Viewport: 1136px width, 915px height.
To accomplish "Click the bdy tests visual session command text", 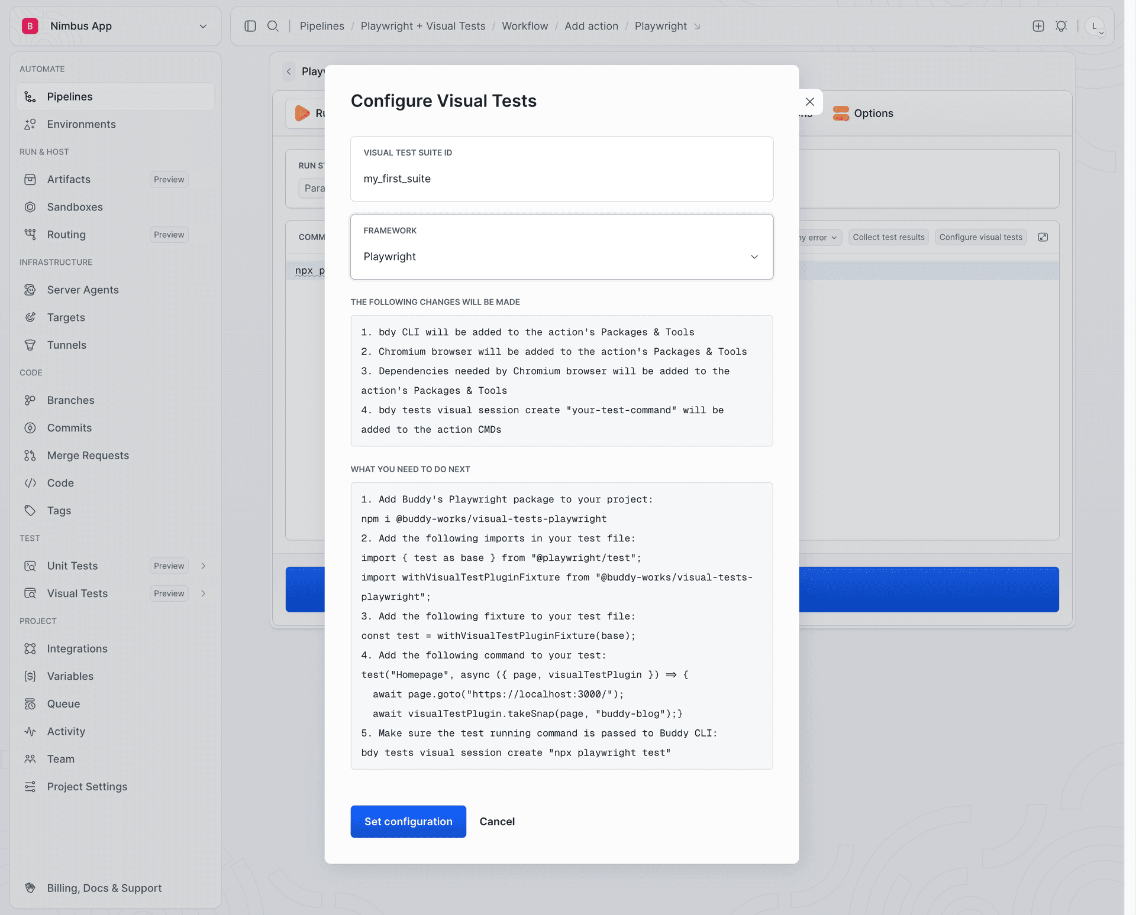I will [x=516, y=753].
